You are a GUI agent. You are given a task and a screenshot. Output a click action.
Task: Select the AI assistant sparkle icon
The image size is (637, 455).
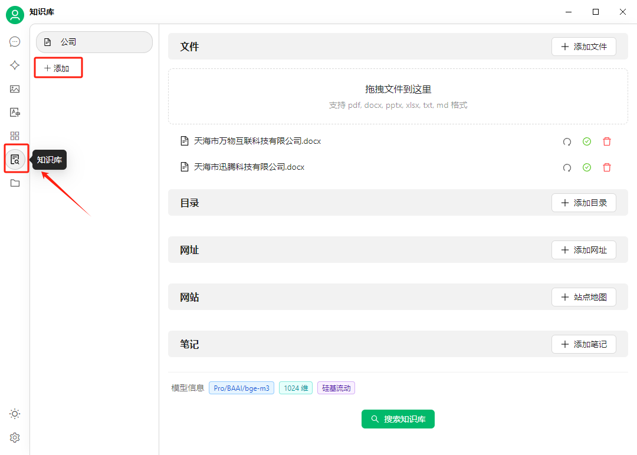[15, 65]
